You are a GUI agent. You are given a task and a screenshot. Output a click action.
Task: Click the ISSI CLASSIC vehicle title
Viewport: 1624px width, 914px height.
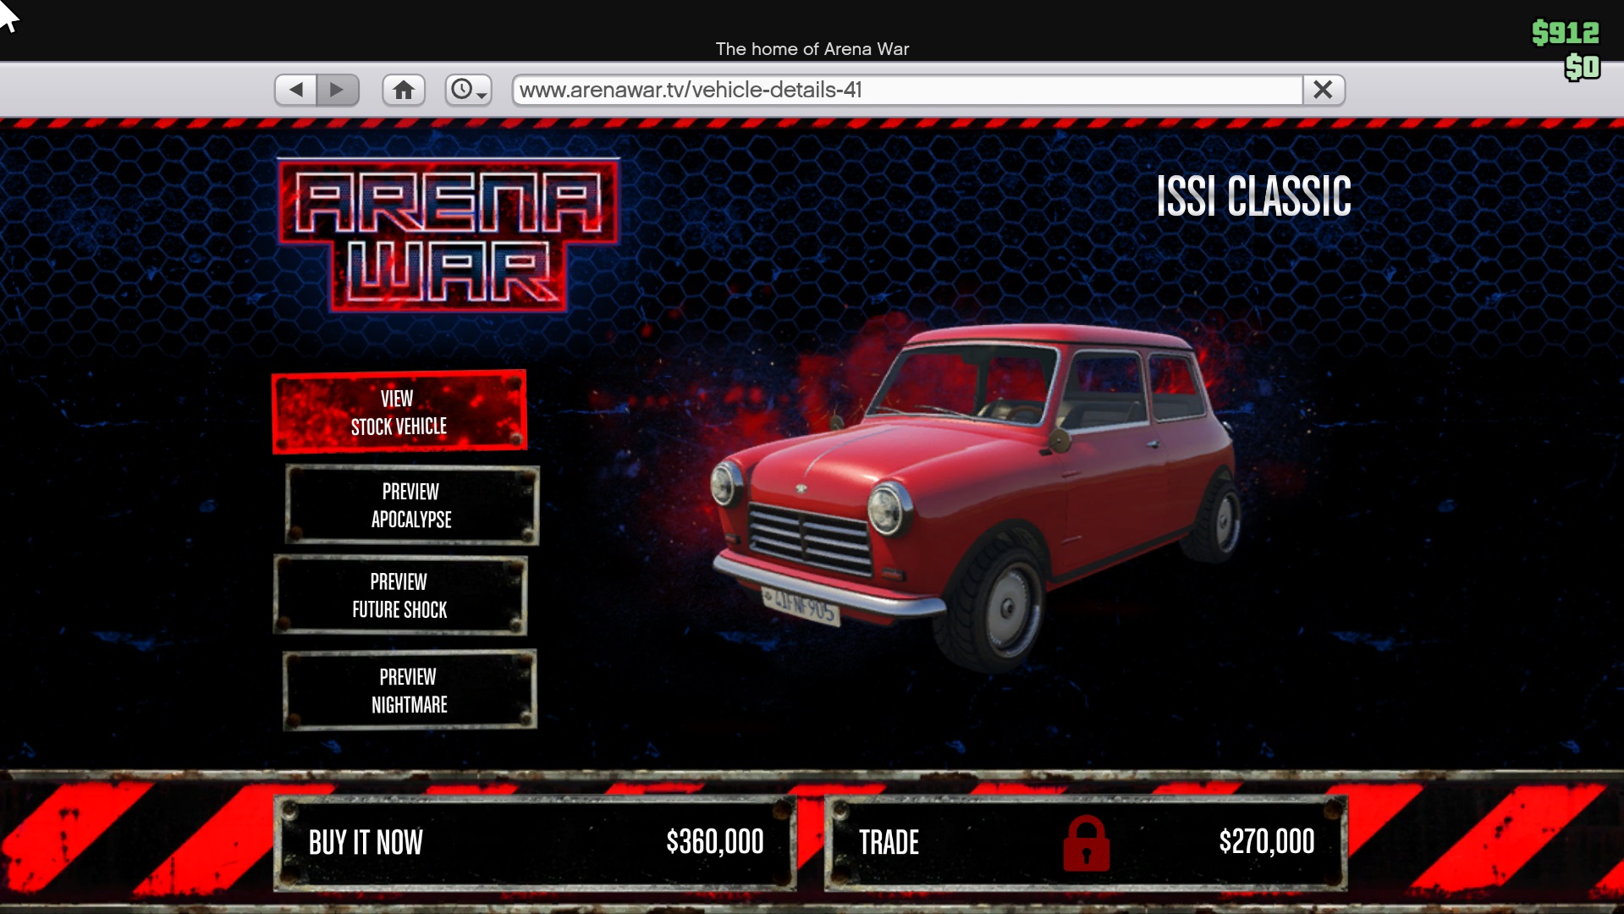(1253, 196)
